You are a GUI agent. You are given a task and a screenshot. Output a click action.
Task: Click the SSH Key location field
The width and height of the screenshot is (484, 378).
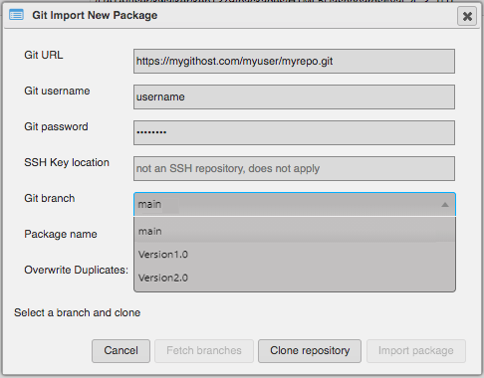point(294,168)
